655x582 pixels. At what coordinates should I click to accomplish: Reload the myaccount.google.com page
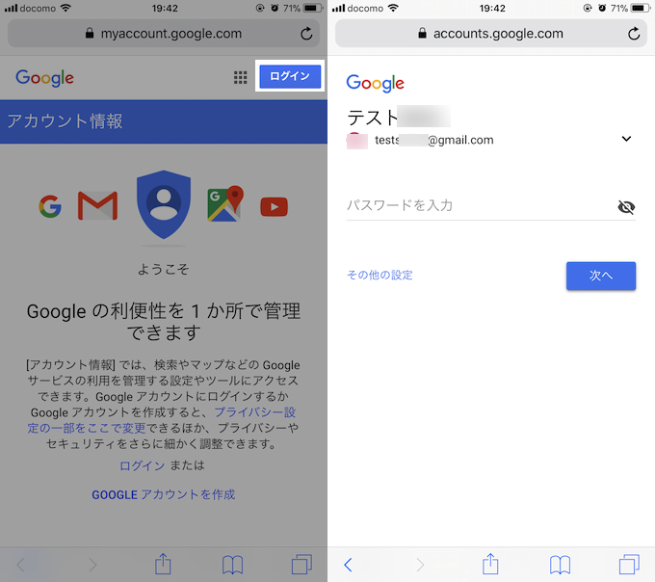(x=306, y=34)
